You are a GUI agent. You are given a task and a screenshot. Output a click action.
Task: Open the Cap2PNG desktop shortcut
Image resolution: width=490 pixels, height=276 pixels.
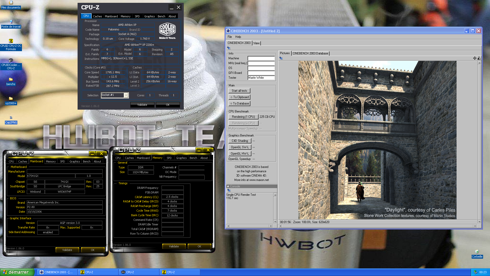pyautogui.click(x=11, y=120)
